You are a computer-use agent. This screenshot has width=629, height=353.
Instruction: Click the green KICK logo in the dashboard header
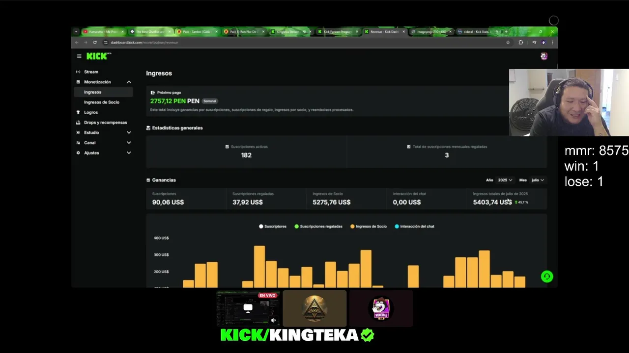97,56
